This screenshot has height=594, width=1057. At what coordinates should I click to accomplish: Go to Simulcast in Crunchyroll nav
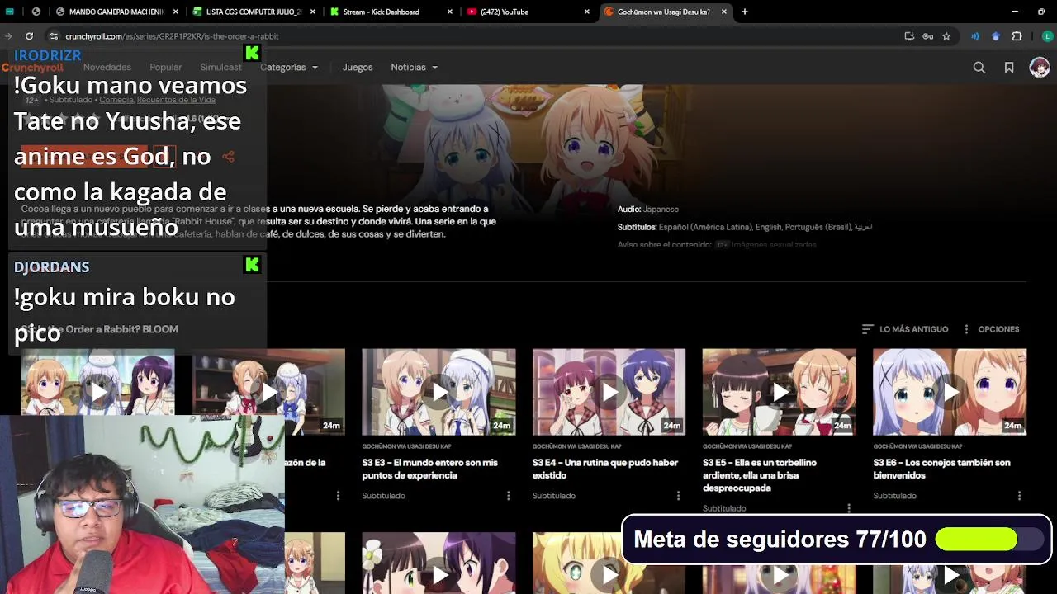point(220,68)
